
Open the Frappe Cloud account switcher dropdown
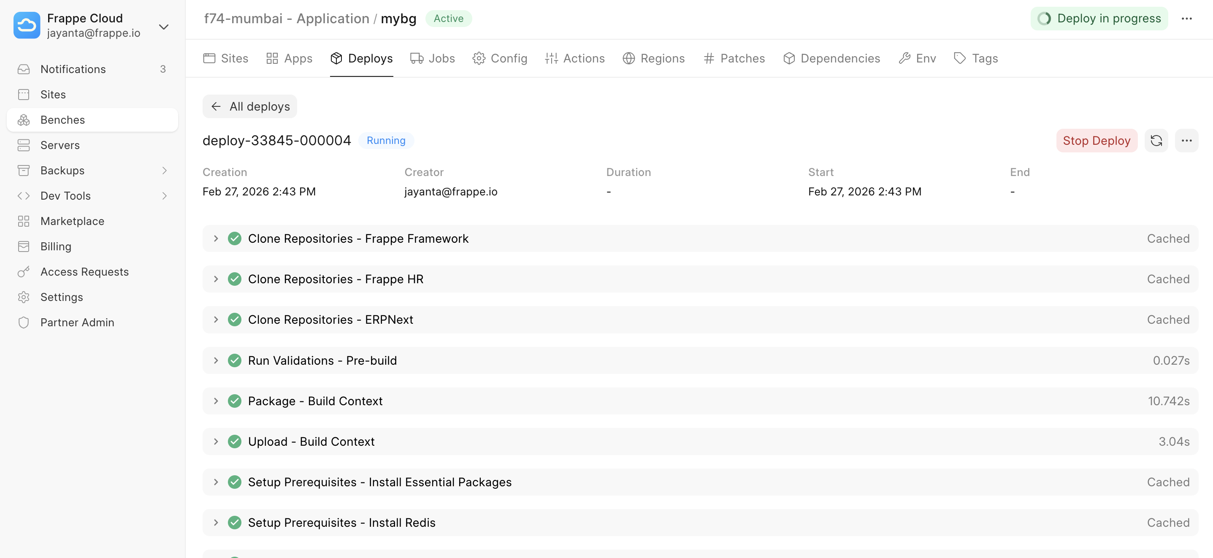(x=163, y=27)
